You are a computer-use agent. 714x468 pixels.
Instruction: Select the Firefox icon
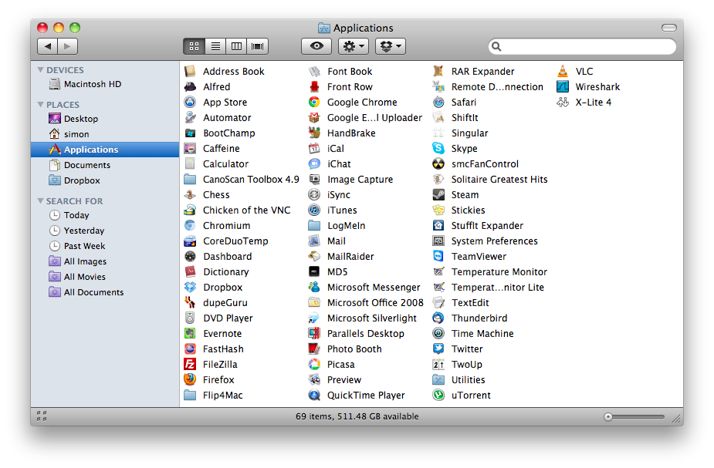(x=190, y=380)
